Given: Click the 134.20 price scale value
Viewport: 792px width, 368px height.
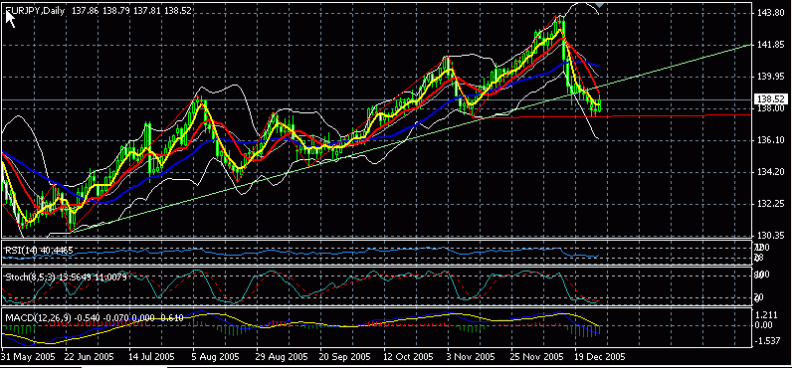Looking at the screenshot, I should click(x=768, y=172).
